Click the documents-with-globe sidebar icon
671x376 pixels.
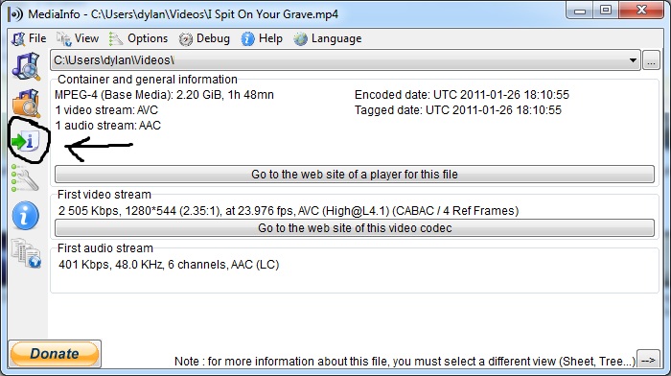(26, 253)
